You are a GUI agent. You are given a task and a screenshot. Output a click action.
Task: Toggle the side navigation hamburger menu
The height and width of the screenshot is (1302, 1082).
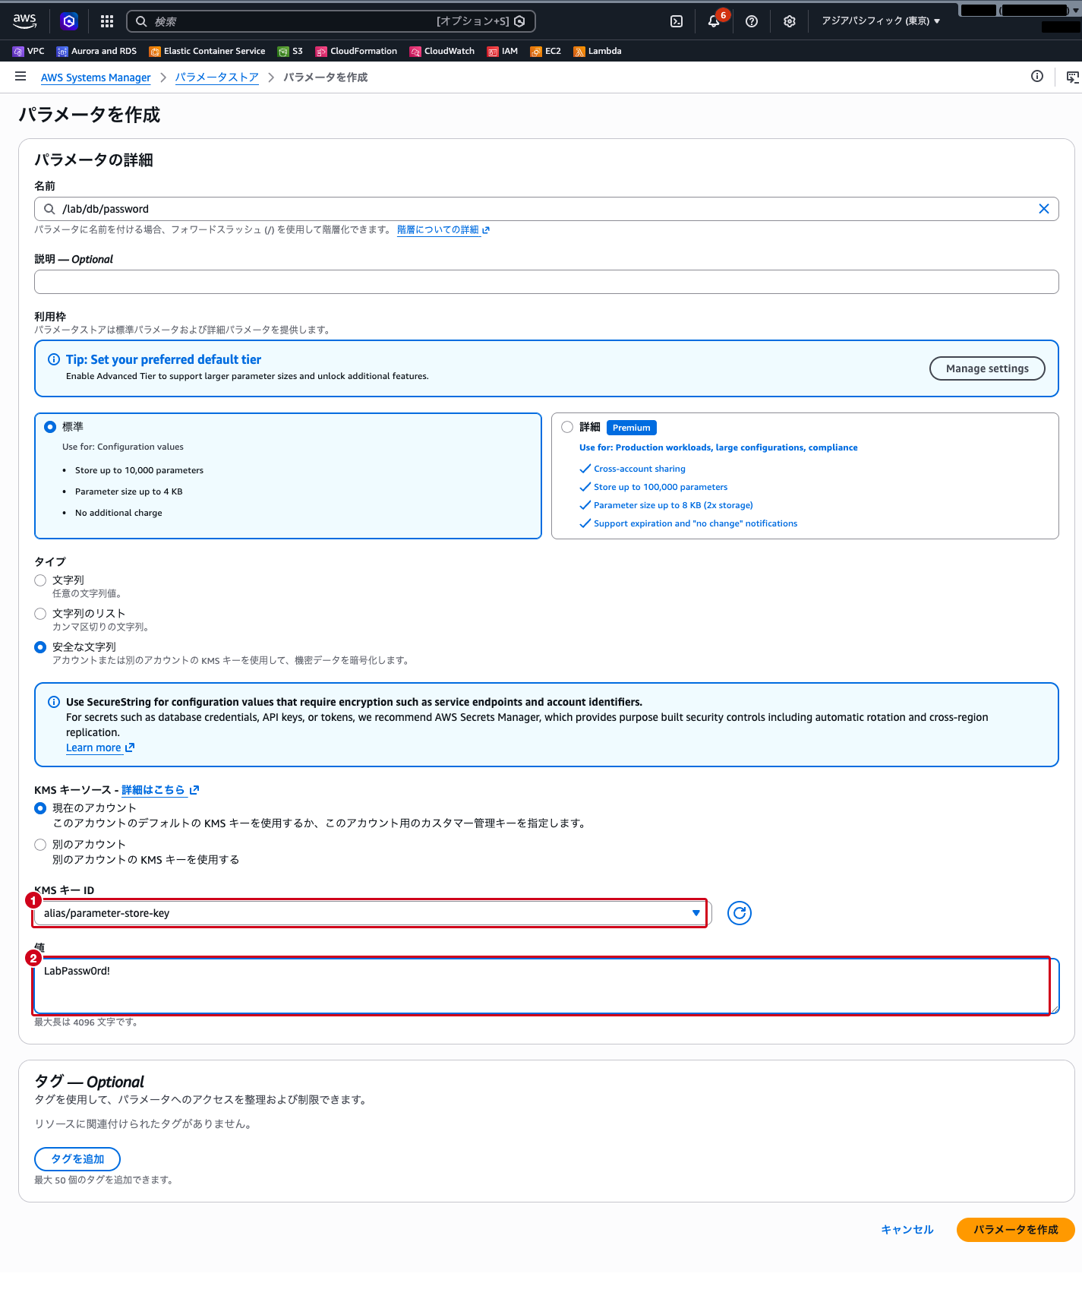pos(21,76)
